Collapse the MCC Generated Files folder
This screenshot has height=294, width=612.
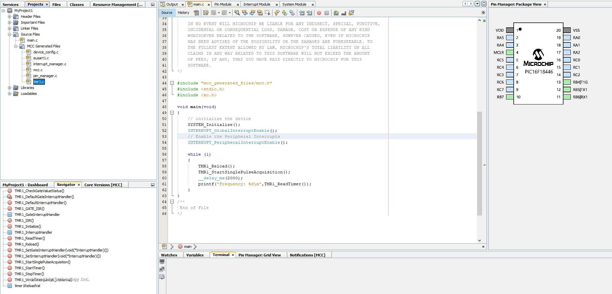tap(16, 46)
